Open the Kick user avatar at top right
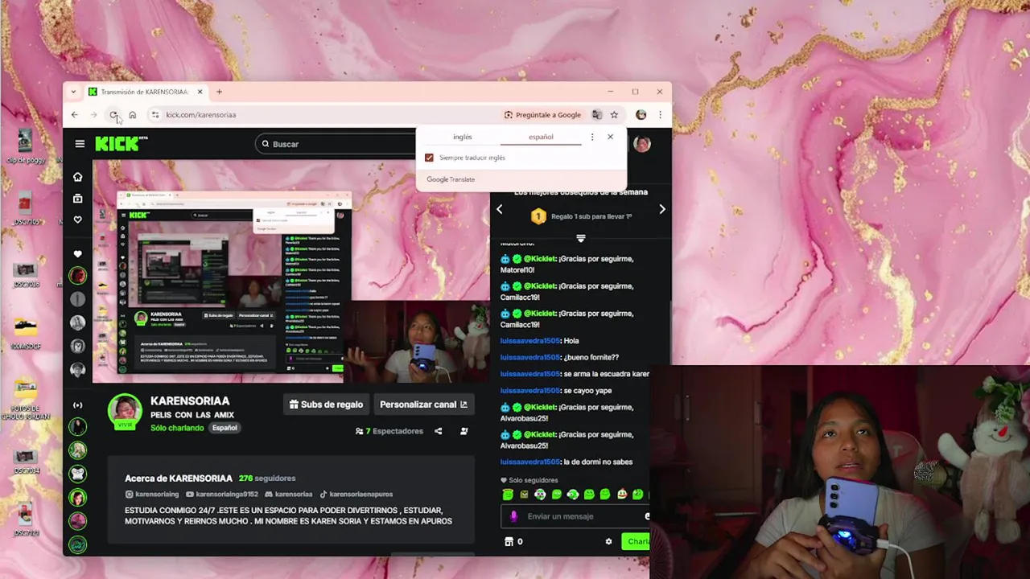The image size is (1030, 579). (641, 144)
